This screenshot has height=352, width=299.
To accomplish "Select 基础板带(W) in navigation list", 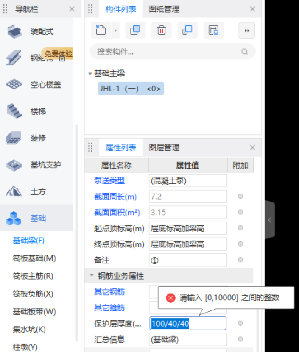I will click(x=34, y=312).
